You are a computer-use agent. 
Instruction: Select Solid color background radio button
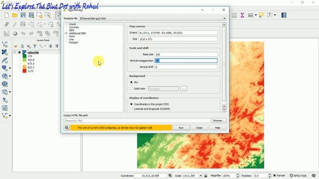tap(132, 89)
